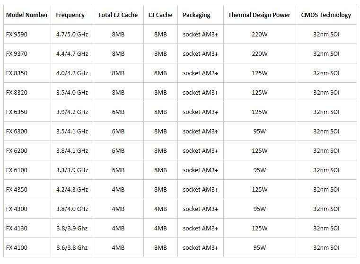Click the 4.7/5.0 GHz frequency cell
The width and height of the screenshot is (360, 264).
pos(72,35)
